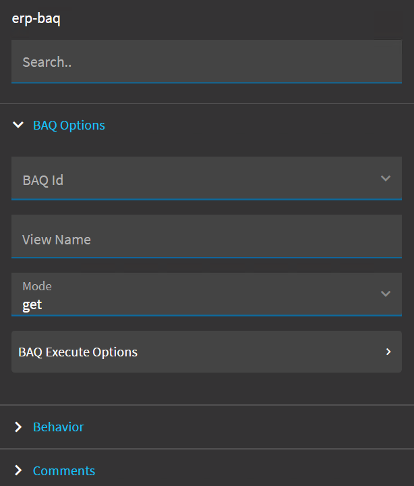The height and width of the screenshot is (486, 414).
Task: Focus the View Name input field
Action: (206, 236)
